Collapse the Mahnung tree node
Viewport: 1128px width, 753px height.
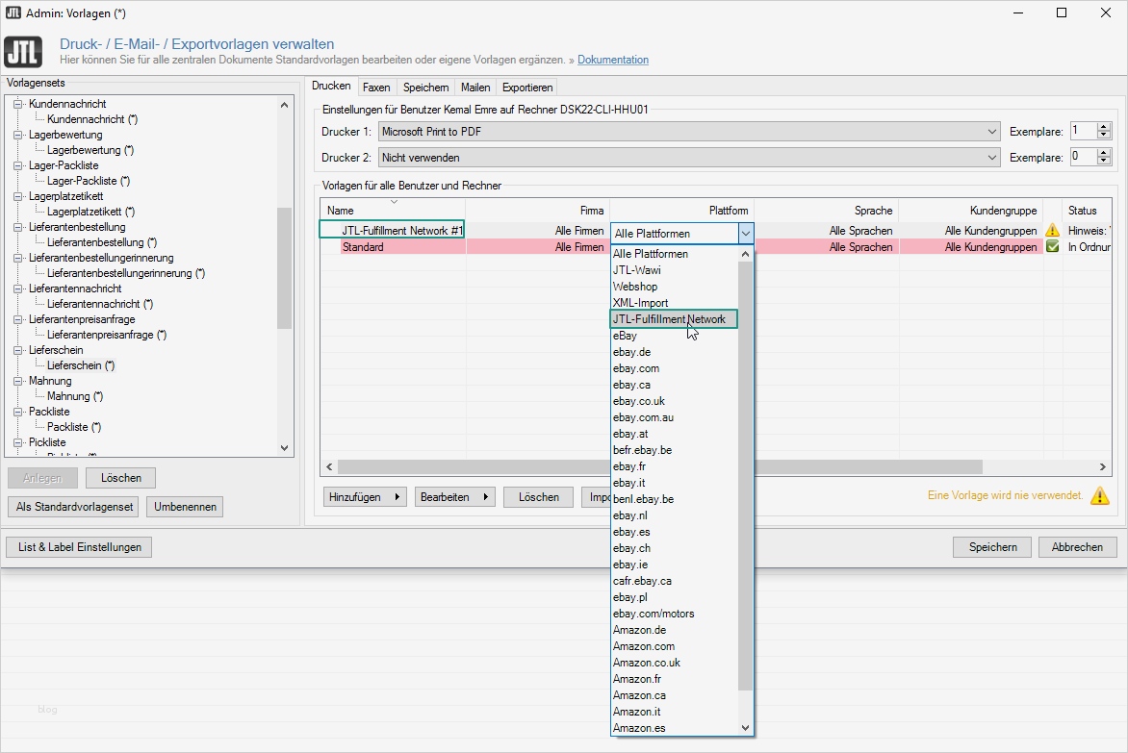[x=17, y=381]
